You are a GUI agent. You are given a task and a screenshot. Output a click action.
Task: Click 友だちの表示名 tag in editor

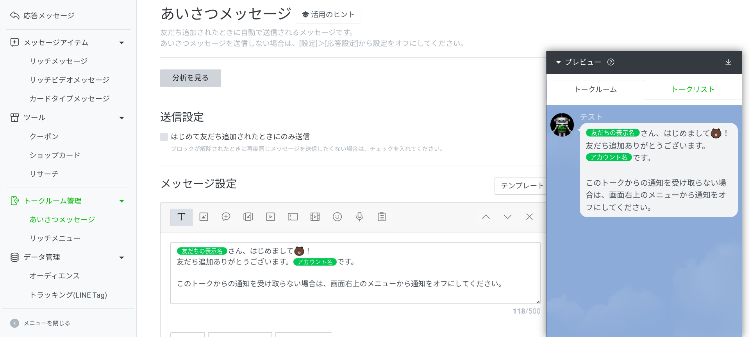202,251
